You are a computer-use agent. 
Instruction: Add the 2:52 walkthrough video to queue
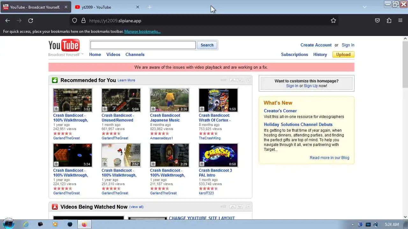point(105,164)
